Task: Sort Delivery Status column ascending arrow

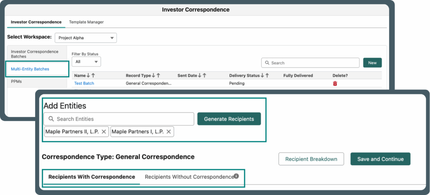Action: point(267,76)
